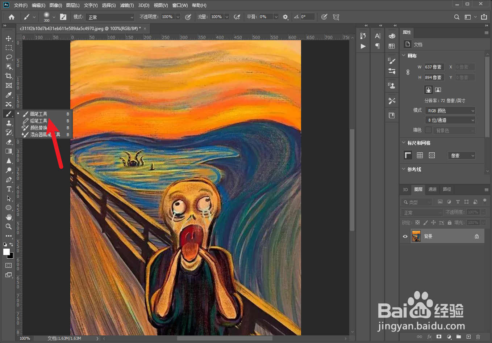Open the 滤镜(T) menu
The width and height of the screenshot is (492, 343).
tap(127, 5)
